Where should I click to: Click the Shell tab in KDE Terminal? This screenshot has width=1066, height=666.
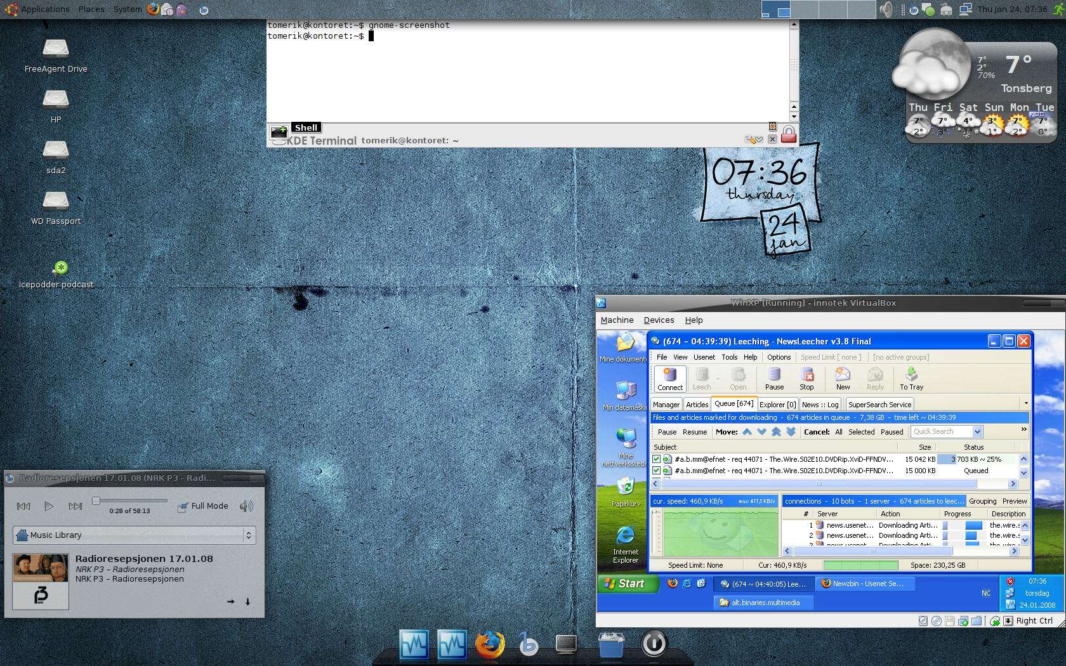coord(306,127)
